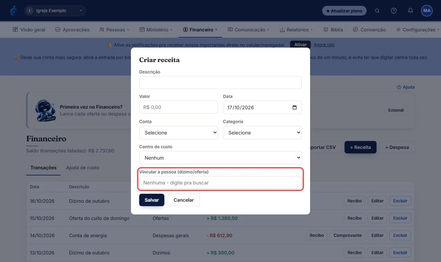Expand the Categoria dropdown
The height and width of the screenshot is (262, 441).
coord(262,133)
